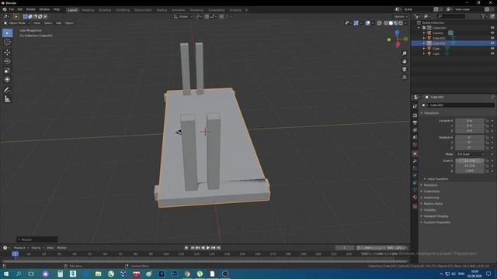Hide Camera using its eye icon
Viewport: 497px width, 279px height.
(x=492, y=33)
